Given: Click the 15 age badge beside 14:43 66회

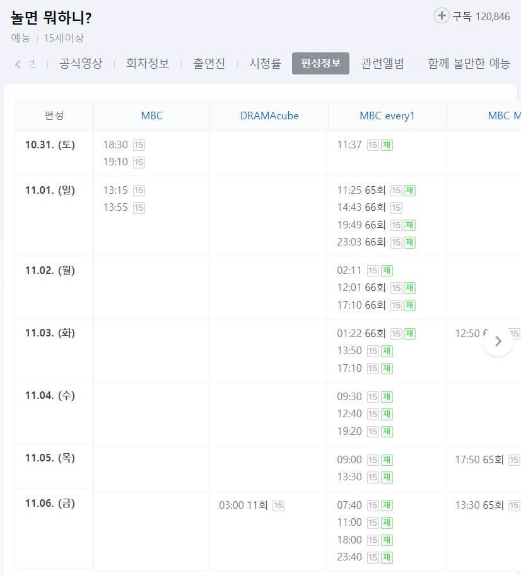Looking at the screenshot, I should click(396, 208).
